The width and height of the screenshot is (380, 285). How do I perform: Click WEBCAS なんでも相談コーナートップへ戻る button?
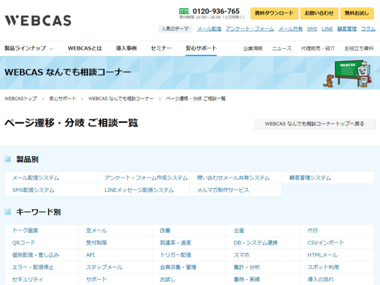tap(315, 124)
